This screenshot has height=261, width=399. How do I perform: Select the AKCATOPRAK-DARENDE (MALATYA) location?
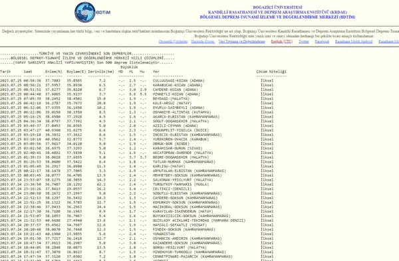pos(183,153)
